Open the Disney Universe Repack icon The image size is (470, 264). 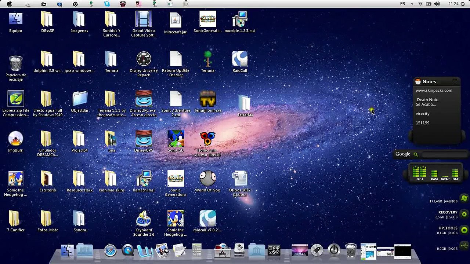(x=144, y=59)
